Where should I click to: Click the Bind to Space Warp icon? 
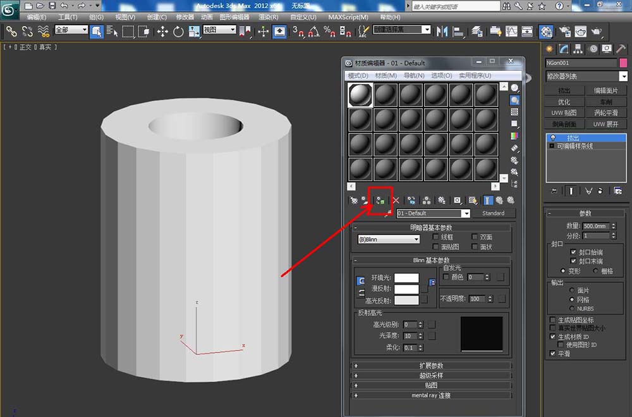tap(43, 32)
